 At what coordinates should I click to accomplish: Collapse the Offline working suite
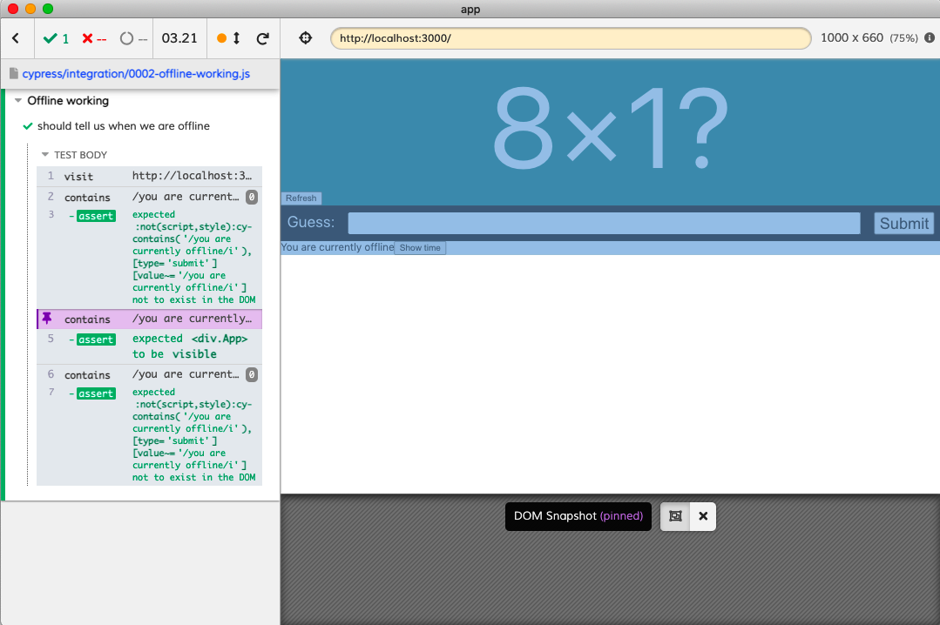19,101
